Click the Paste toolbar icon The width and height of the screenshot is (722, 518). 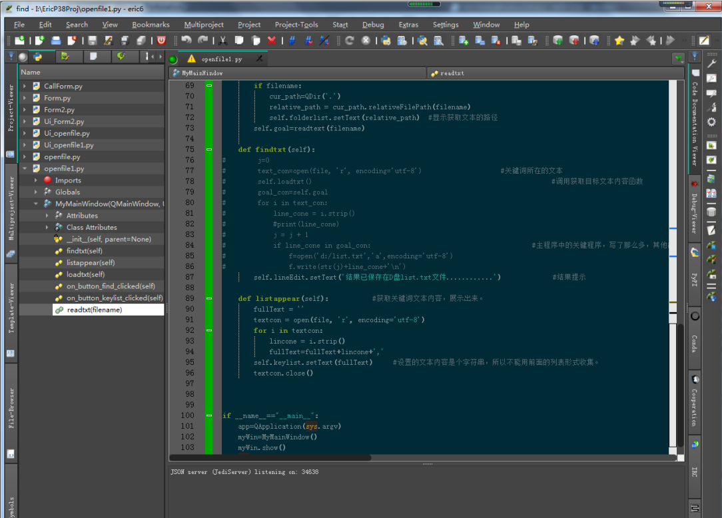pos(254,41)
